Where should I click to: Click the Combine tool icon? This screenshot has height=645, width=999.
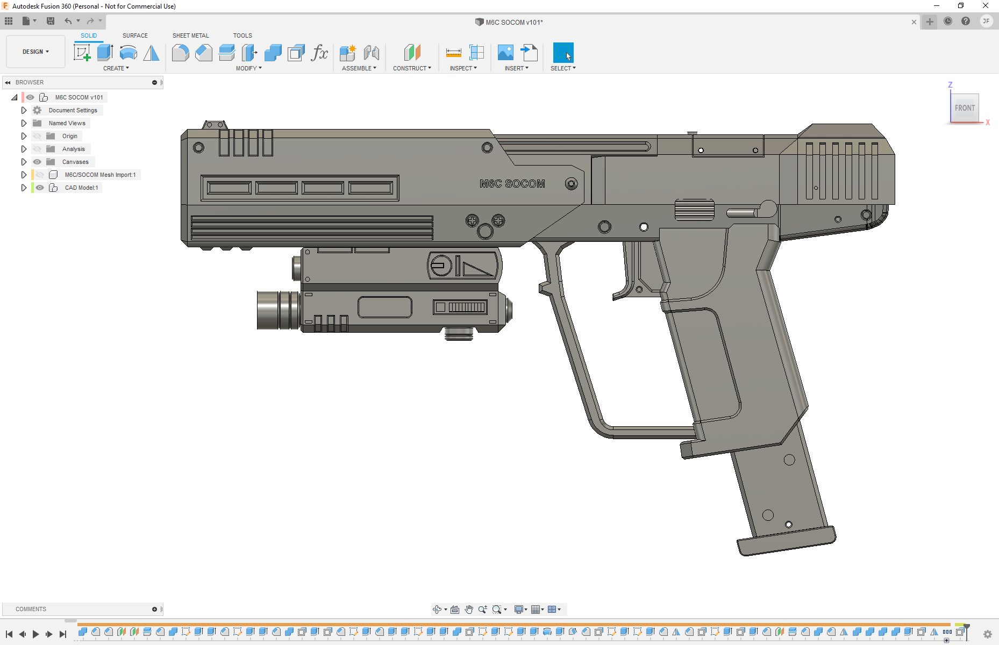[273, 53]
